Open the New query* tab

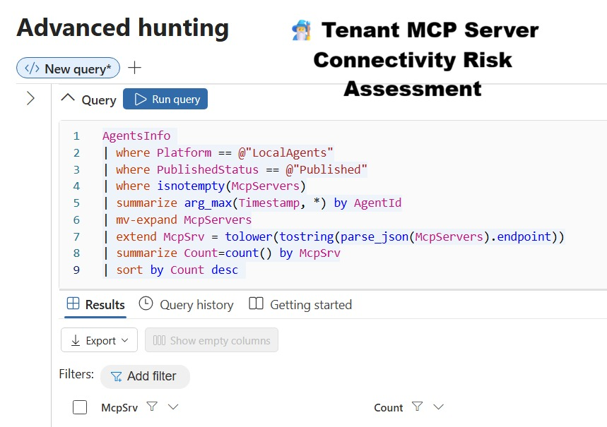click(68, 68)
